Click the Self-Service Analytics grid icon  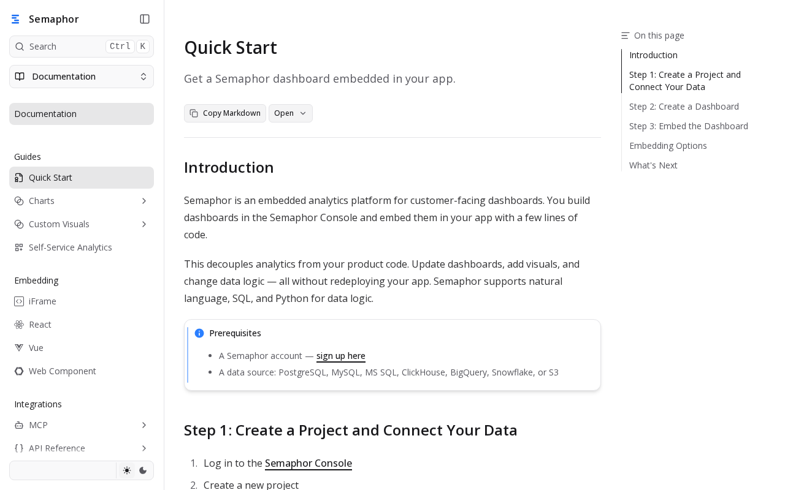coord(19,247)
